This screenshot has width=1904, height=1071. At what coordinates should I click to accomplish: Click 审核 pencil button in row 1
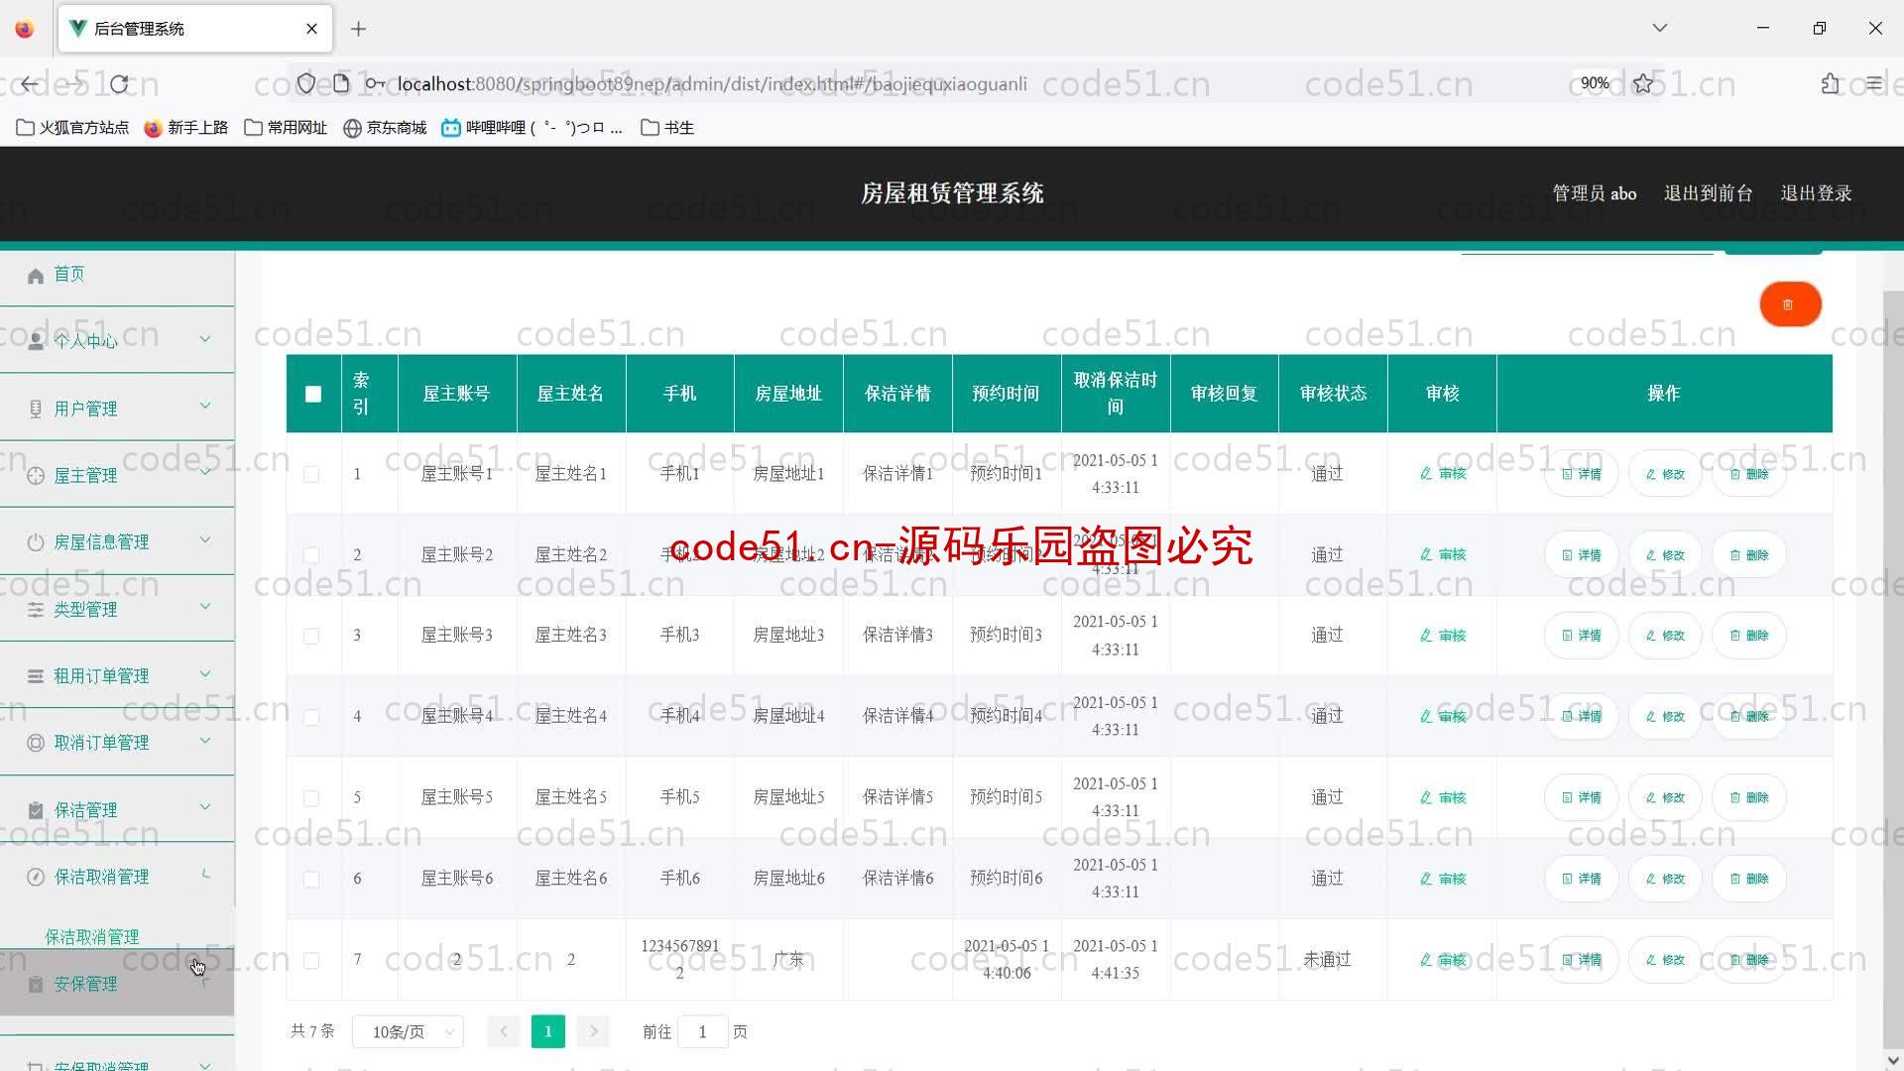click(x=1442, y=474)
